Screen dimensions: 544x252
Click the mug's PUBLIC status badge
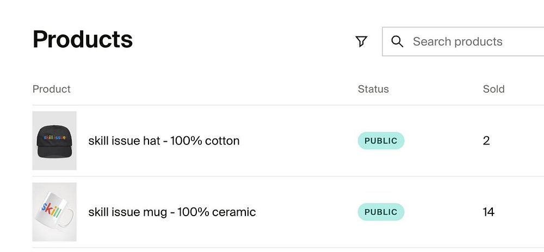pyautogui.click(x=381, y=212)
